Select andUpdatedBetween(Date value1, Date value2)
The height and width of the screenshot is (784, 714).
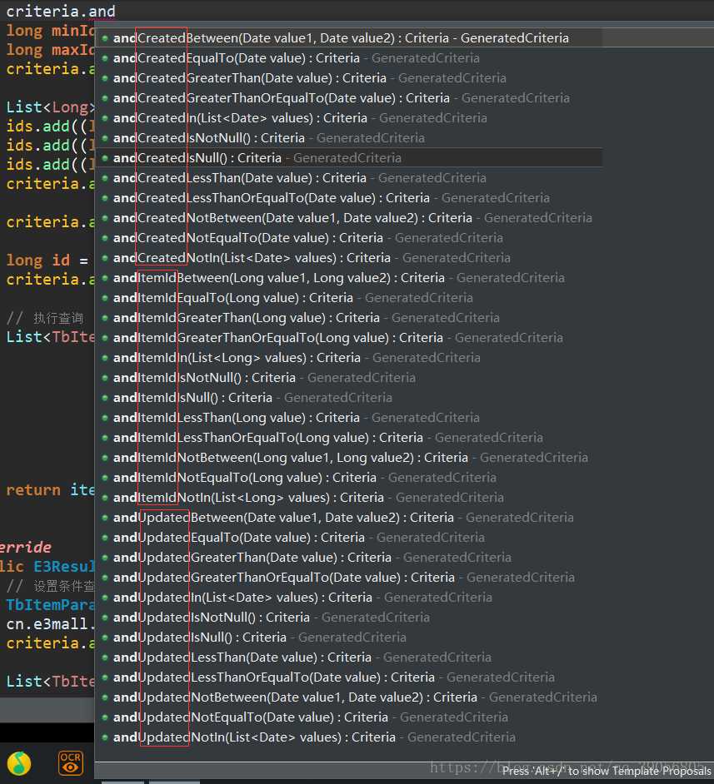pyautogui.click(x=348, y=518)
